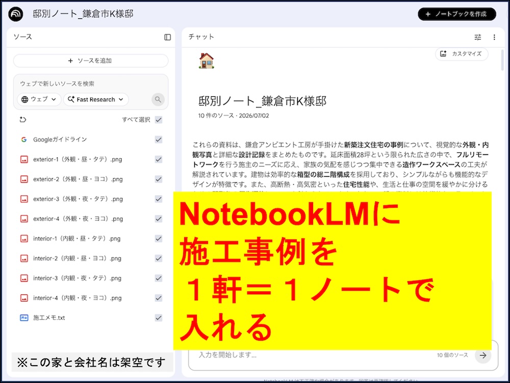Click the house emoji notebook icon
Screen dimensions: 510x383
(x=206, y=61)
